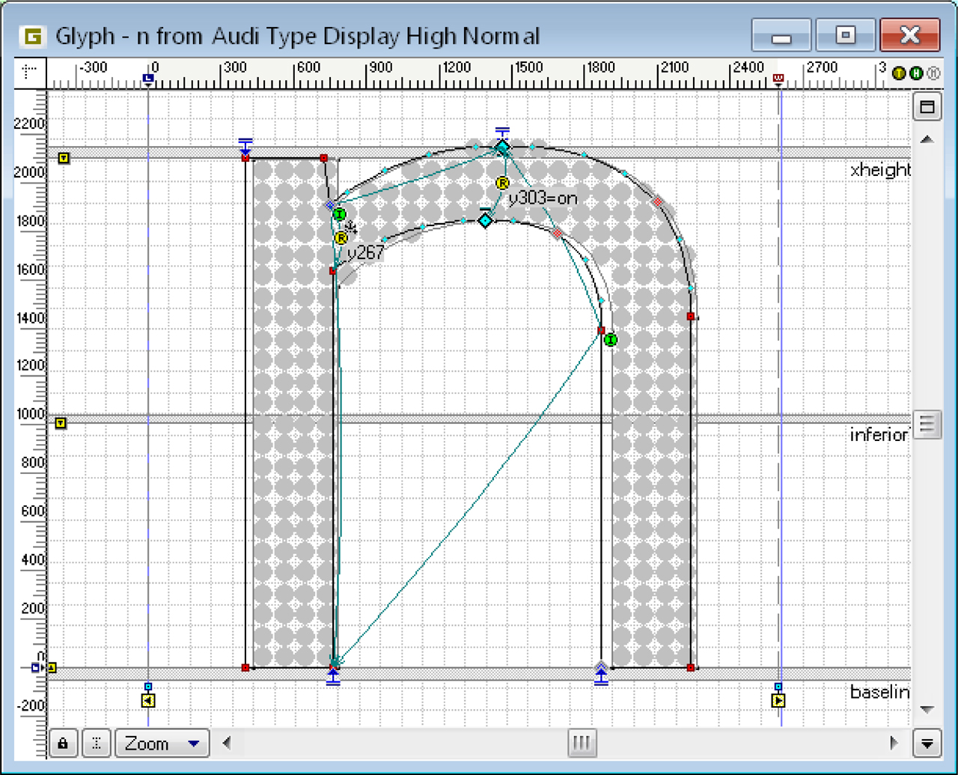Image resolution: width=958 pixels, height=775 pixels.
Task: Click the panel layout button below indicators
Action: [927, 106]
